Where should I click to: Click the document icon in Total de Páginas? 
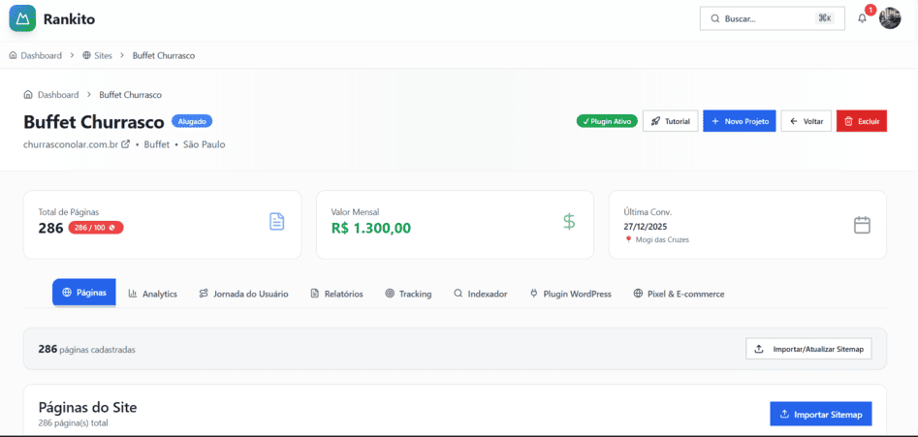click(x=277, y=222)
